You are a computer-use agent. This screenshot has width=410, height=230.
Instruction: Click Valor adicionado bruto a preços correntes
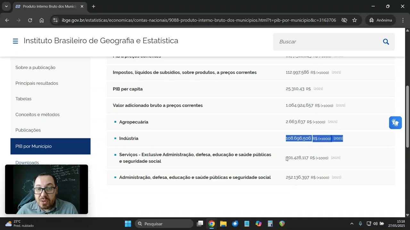click(158, 105)
